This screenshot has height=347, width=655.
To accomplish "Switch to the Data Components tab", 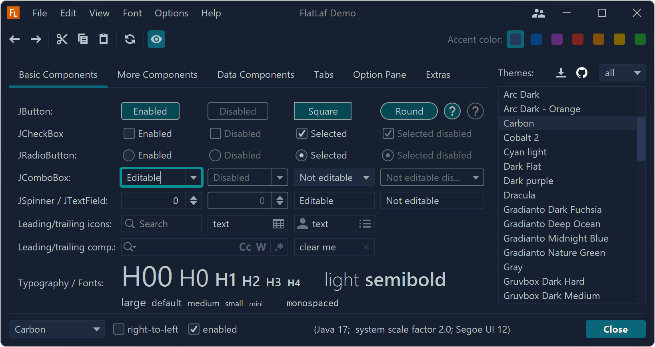I will [x=256, y=75].
